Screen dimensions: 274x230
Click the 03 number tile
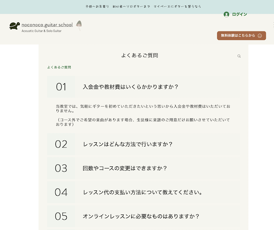tap(61, 168)
